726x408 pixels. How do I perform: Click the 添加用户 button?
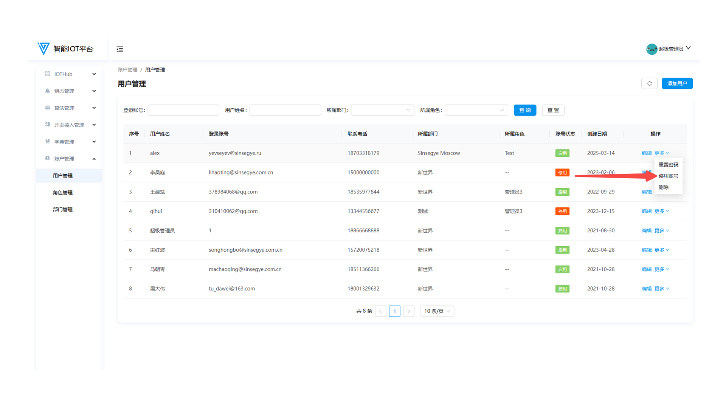pos(677,83)
